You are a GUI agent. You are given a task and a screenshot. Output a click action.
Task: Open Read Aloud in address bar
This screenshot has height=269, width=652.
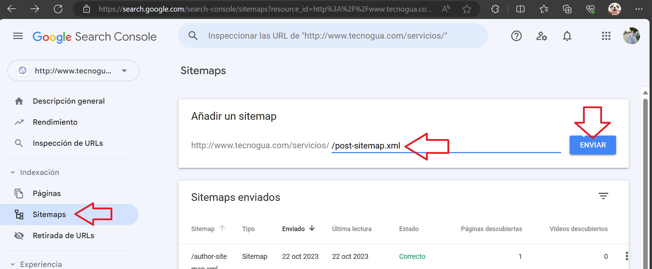point(446,9)
